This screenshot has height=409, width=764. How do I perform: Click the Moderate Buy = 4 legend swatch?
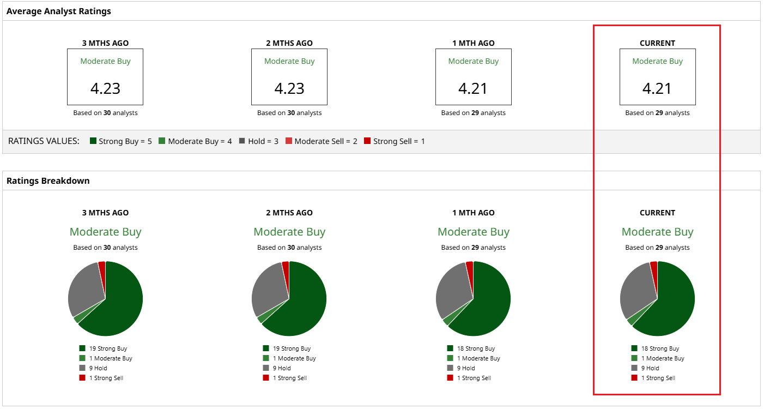point(162,141)
